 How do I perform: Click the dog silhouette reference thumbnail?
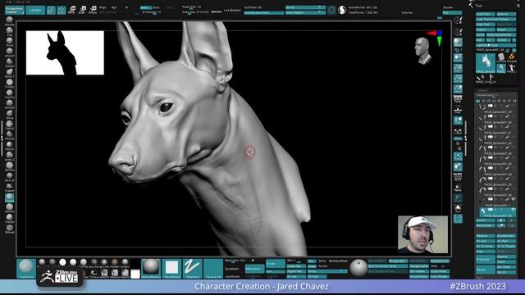click(65, 52)
